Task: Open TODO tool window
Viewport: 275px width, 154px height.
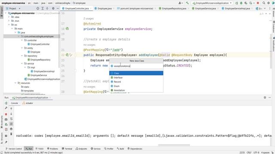Action: pyautogui.click(x=40, y=148)
